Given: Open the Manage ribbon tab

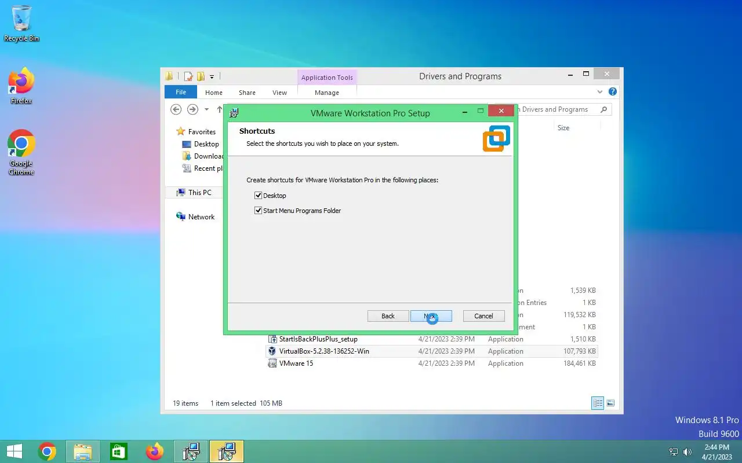Looking at the screenshot, I should point(327,93).
